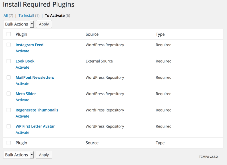
Task: Check the select-all checkbox in table header
Action: coord(9,34)
